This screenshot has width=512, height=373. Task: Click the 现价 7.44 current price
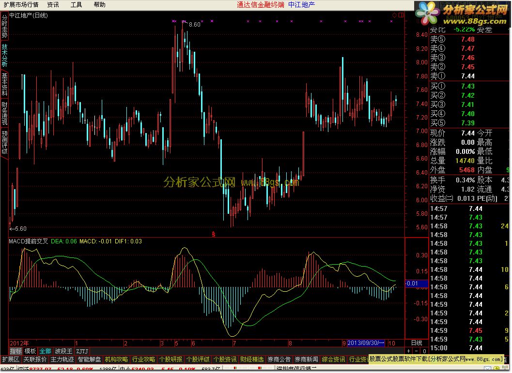click(x=467, y=133)
